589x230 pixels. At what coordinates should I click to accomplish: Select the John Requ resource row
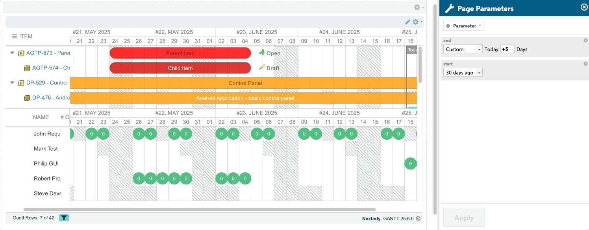point(47,134)
